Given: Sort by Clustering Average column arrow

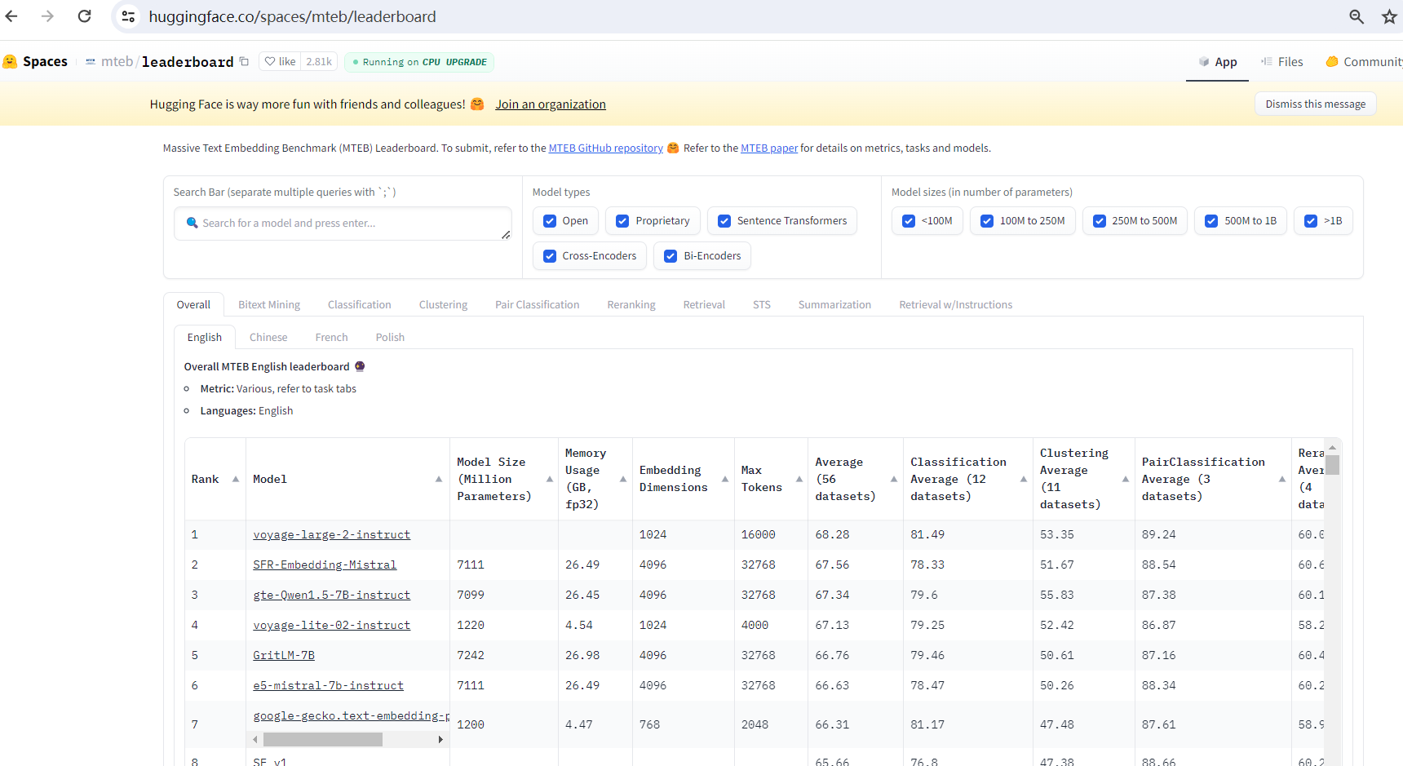Looking at the screenshot, I should pos(1126,479).
